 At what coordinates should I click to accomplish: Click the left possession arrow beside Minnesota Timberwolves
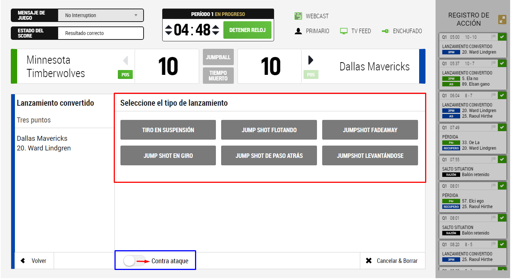point(126,60)
